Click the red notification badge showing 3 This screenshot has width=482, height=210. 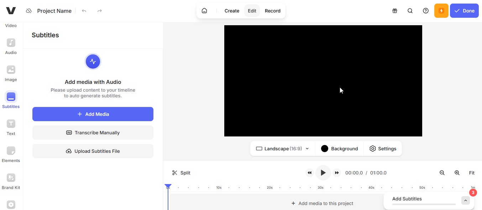point(473,193)
